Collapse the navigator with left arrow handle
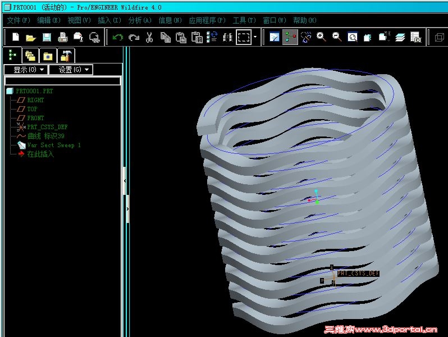 coord(125,181)
